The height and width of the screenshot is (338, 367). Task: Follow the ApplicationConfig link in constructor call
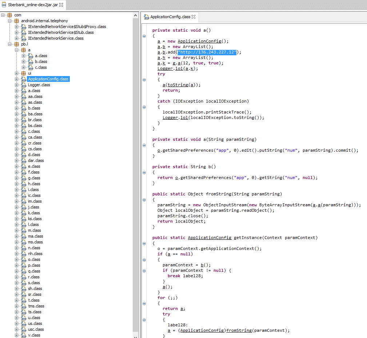[x=199, y=41]
